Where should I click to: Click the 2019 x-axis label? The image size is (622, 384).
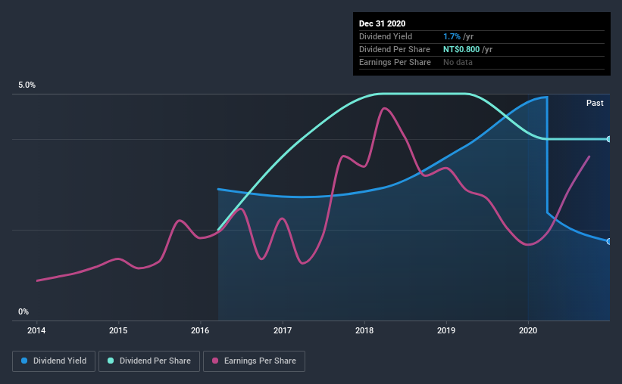446,330
